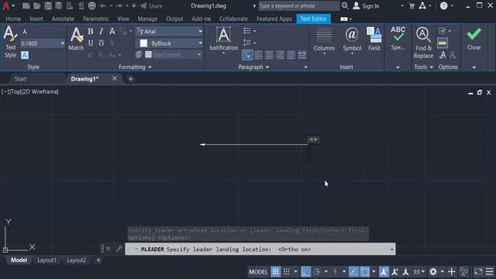Click Share in the title bar
Viewport: 496px width, 279px height.
coord(152,5)
